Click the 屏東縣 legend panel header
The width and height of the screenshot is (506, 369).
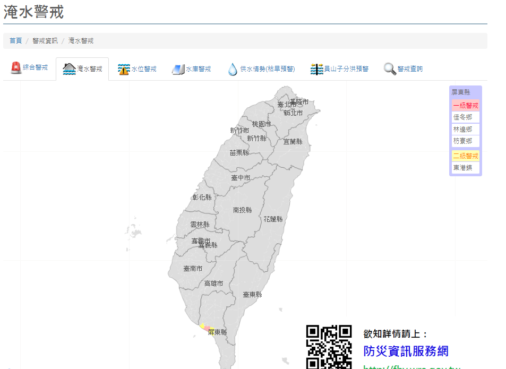coord(461,92)
